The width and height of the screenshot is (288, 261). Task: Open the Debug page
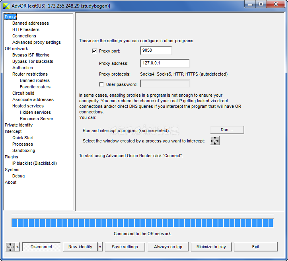tap(18, 176)
